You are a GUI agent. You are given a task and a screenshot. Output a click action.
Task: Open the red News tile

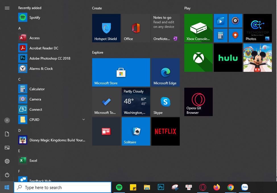click(x=106, y=131)
